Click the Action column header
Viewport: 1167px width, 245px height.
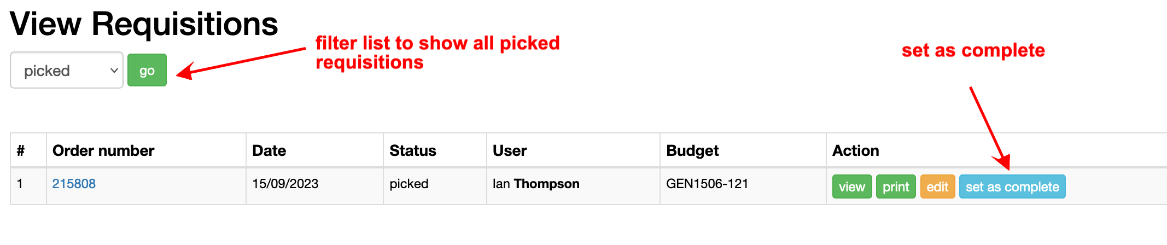[855, 151]
